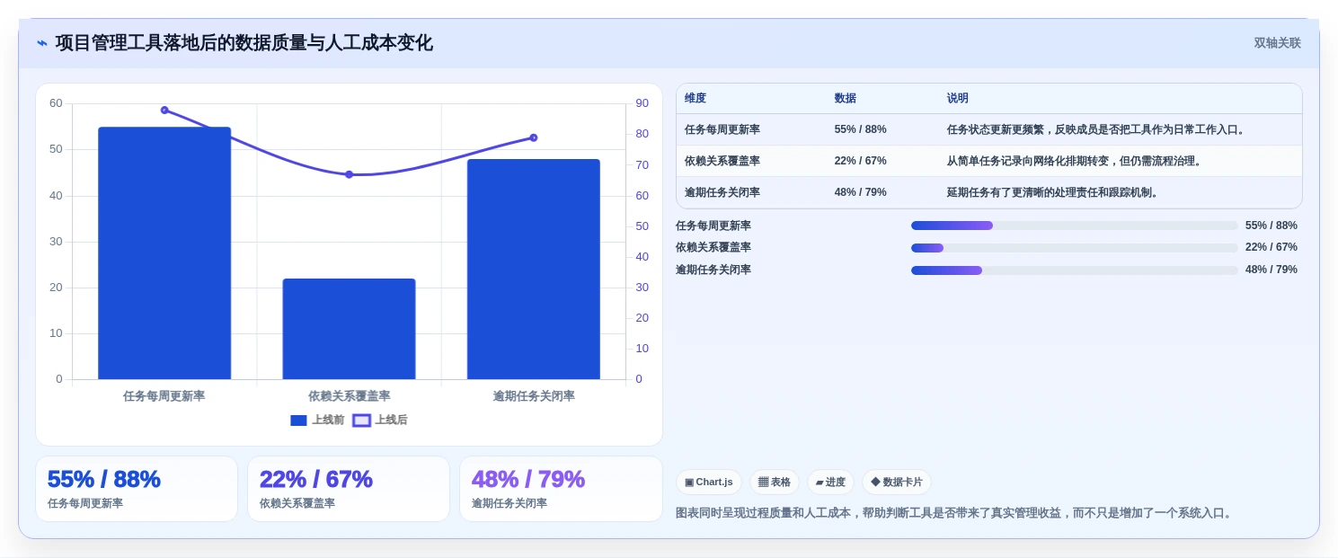The height and width of the screenshot is (558, 1338).
Task: Click the line point above 逾期任务关闭率 bar
Action: tap(533, 137)
